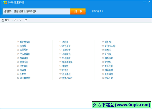
Task: Click the home icon labeled 首页
Action: pos(5,20)
